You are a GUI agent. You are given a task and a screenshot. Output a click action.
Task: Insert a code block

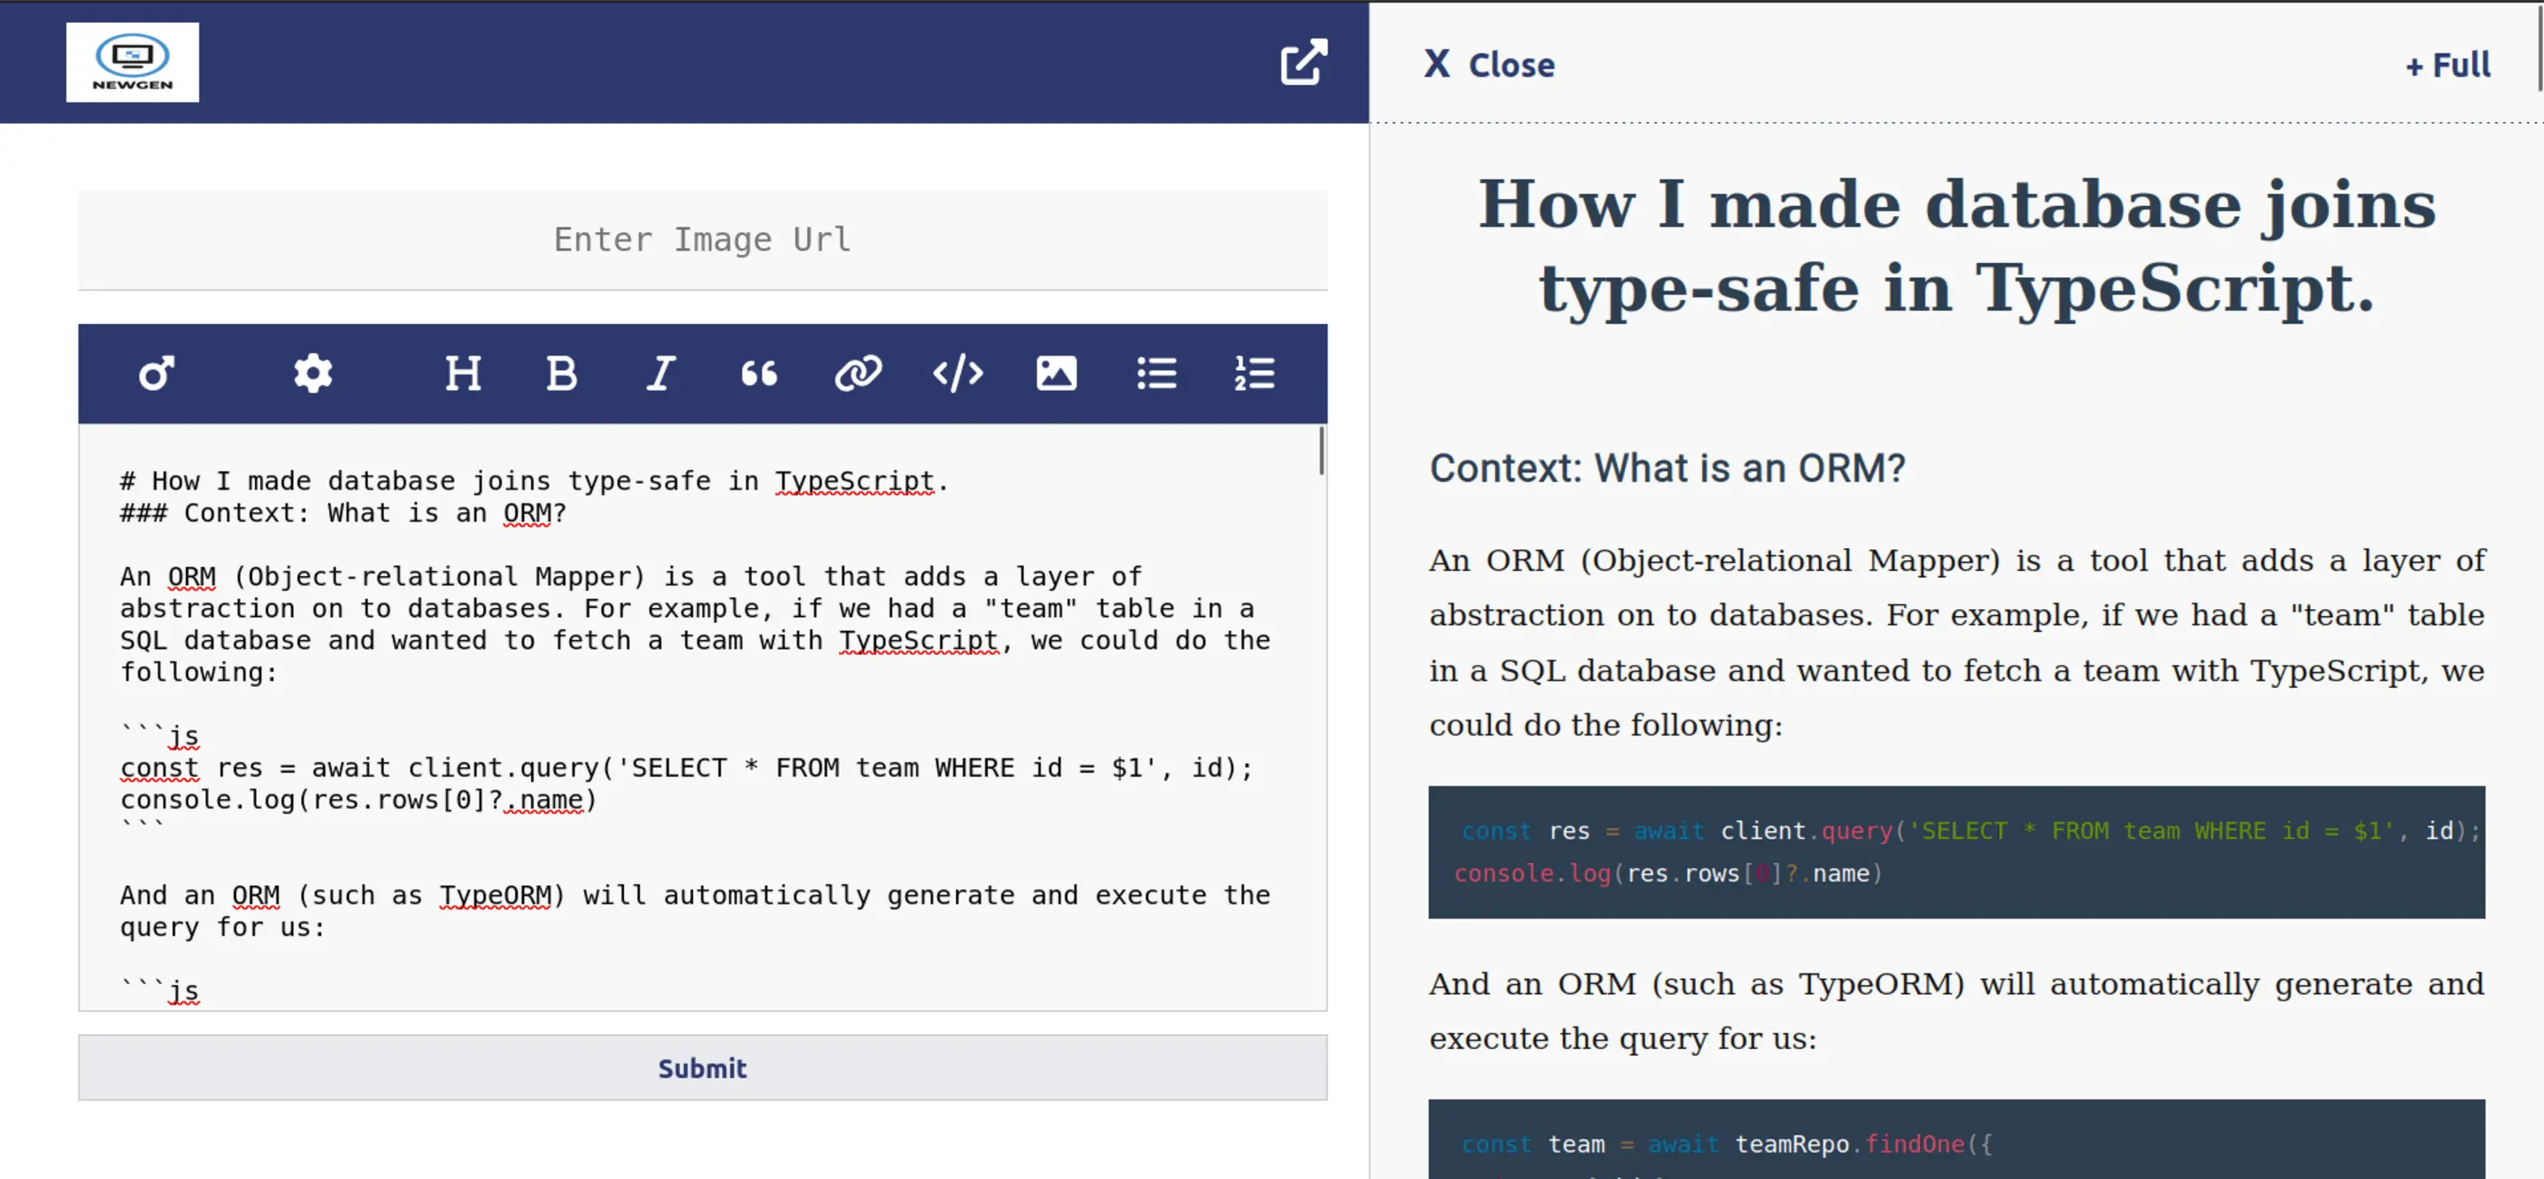pyautogui.click(x=958, y=374)
